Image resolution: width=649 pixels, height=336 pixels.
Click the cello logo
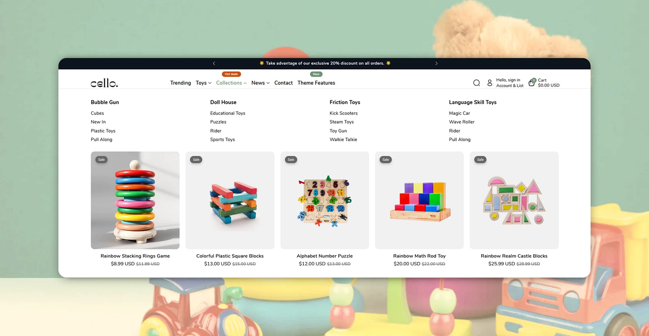tap(104, 83)
